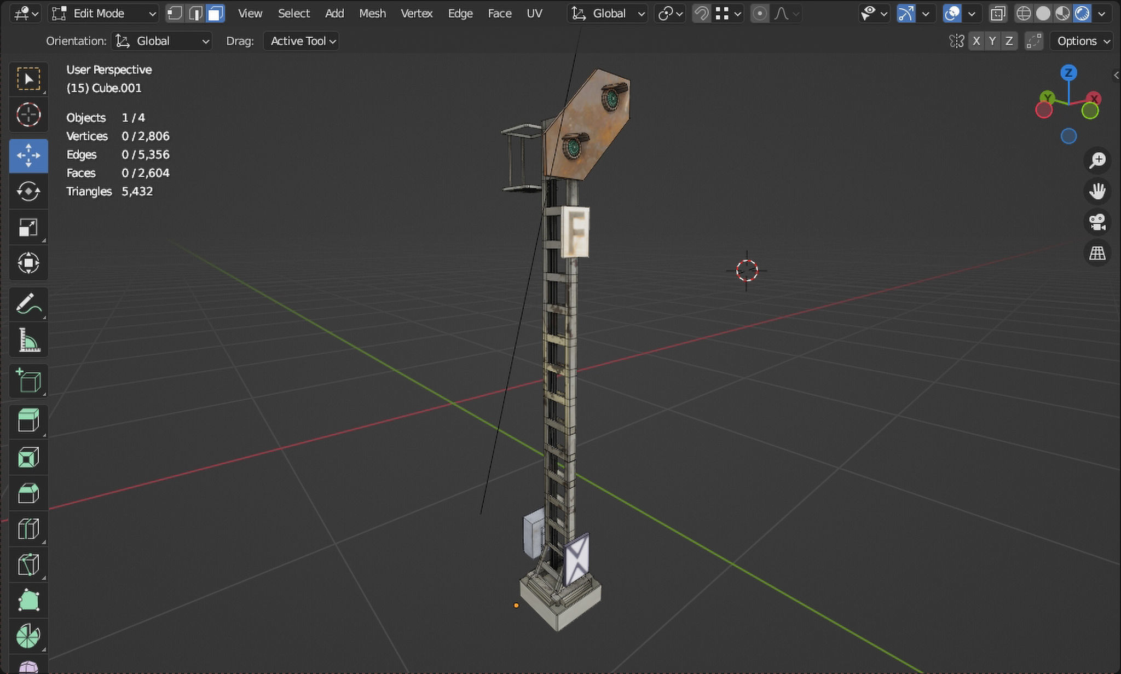The width and height of the screenshot is (1121, 674).
Task: Click the pan view hand icon
Action: [x=1097, y=191]
